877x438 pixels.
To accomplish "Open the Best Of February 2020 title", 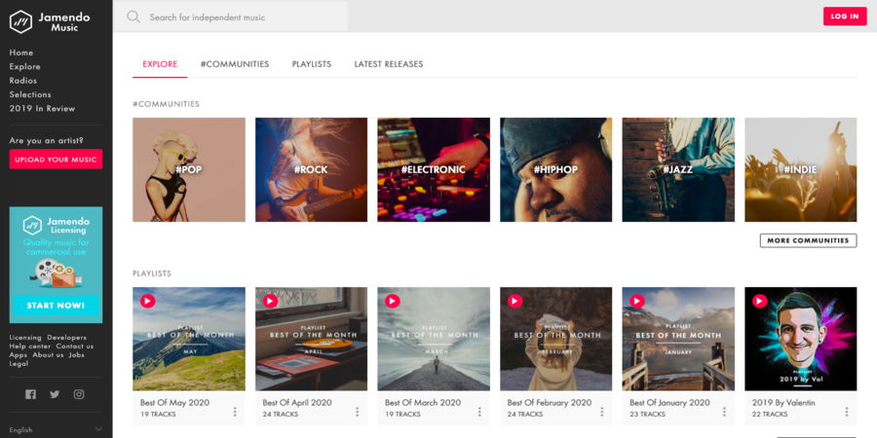I will pyautogui.click(x=550, y=402).
